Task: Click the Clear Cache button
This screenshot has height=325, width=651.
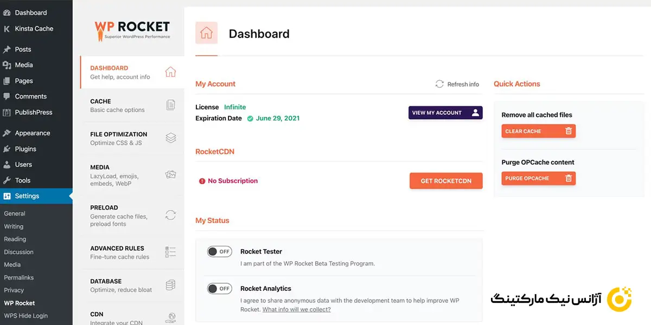Action: click(x=538, y=131)
